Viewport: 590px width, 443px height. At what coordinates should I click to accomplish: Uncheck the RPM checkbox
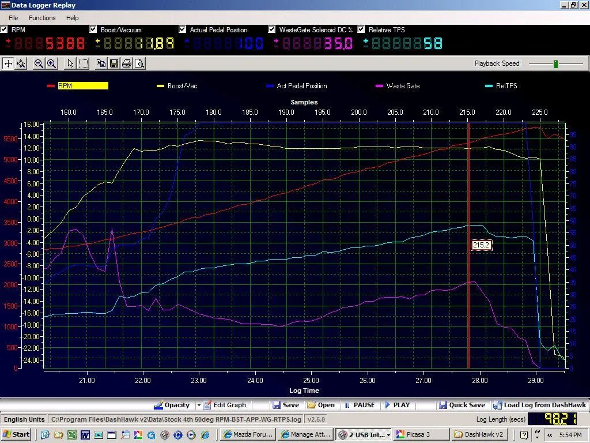point(5,29)
